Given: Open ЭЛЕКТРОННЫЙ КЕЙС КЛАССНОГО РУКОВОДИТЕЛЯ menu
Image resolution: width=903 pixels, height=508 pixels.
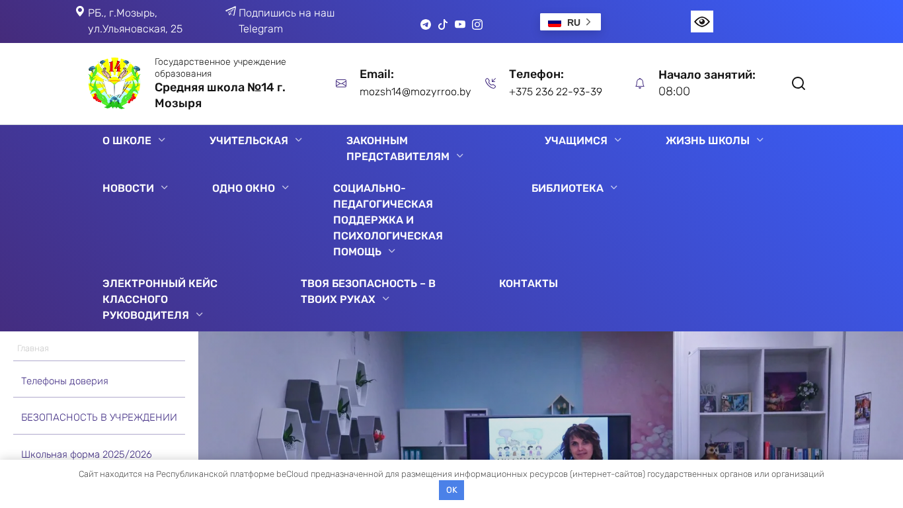Looking at the screenshot, I should [x=160, y=299].
